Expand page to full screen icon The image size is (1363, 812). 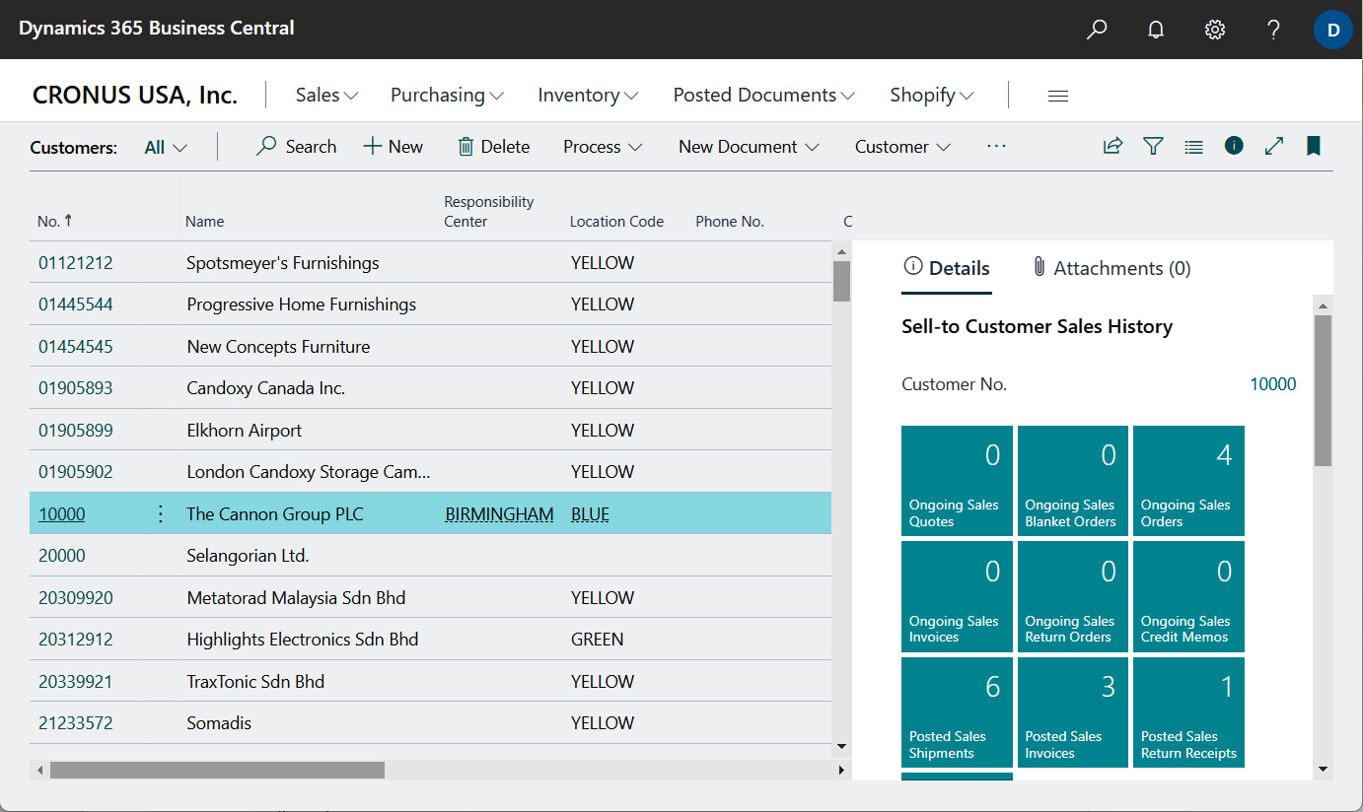[1274, 146]
